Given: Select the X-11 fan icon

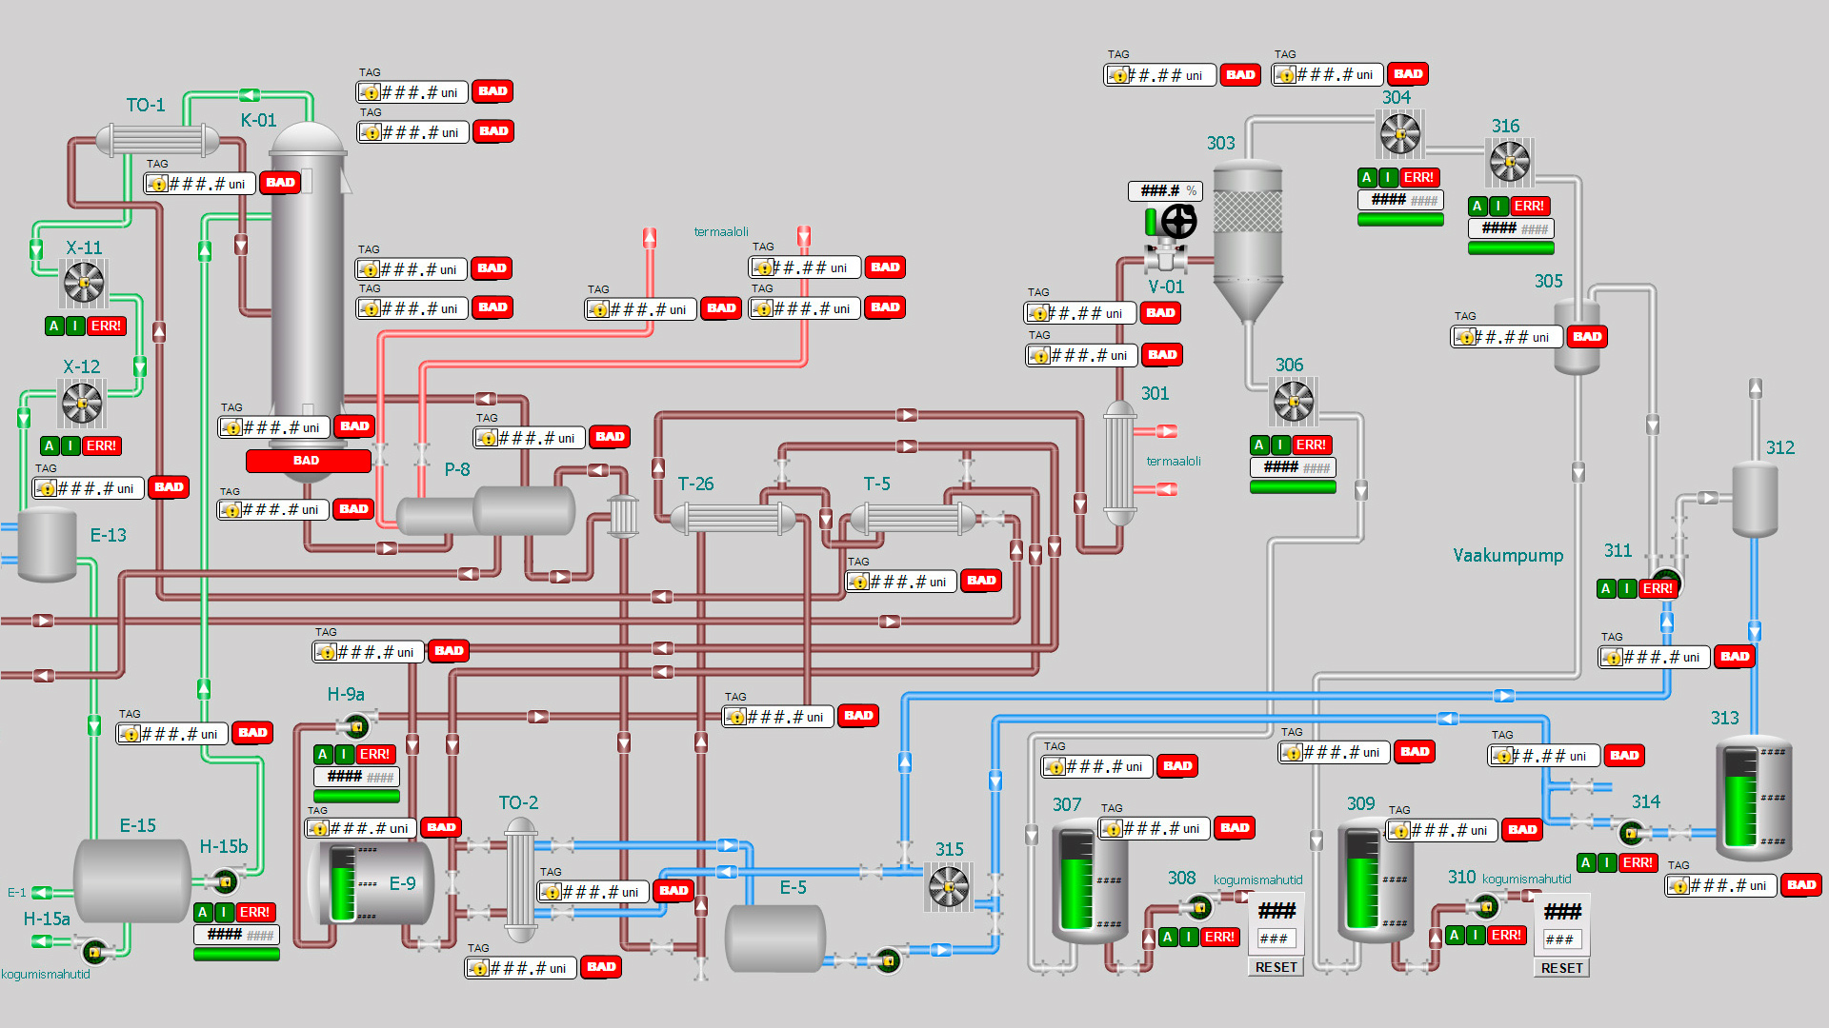Looking at the screenshot, I should 84,283.
